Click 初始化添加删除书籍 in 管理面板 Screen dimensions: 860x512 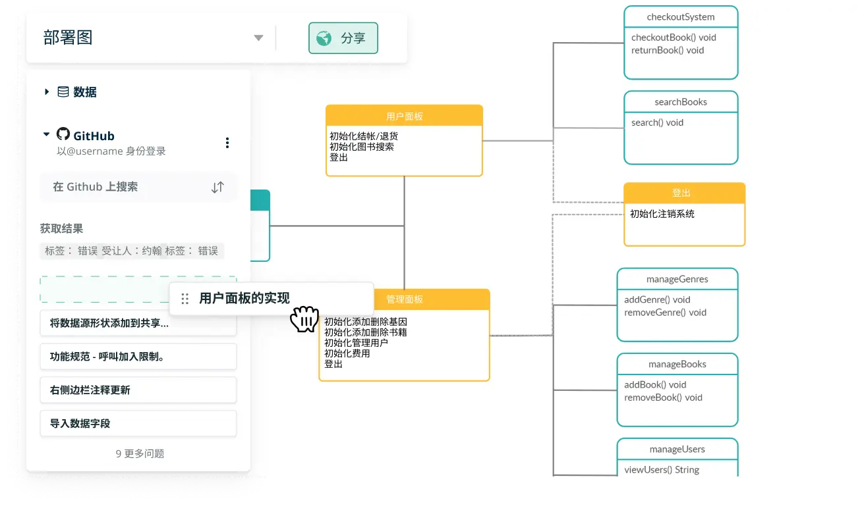tap(366, 332)
